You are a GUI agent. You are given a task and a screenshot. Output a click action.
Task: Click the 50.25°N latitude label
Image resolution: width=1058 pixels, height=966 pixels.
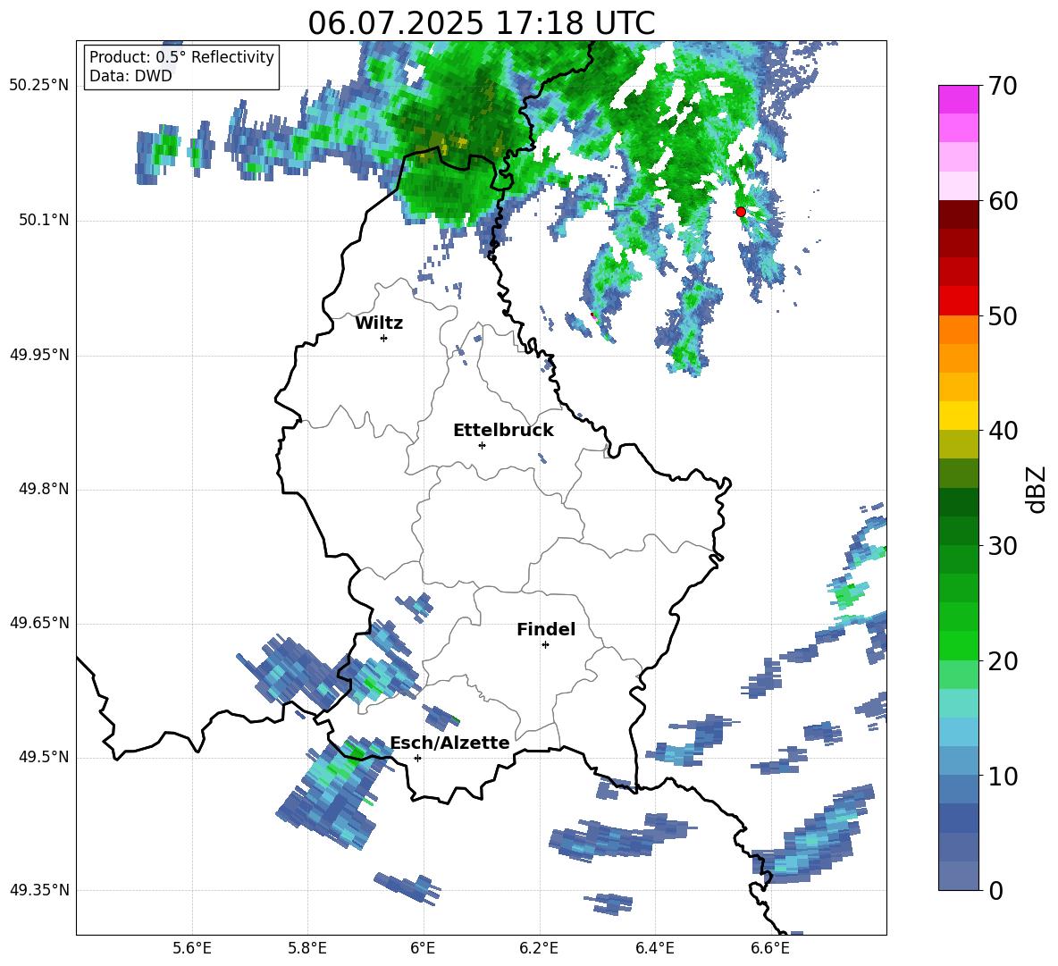(39, 86)
